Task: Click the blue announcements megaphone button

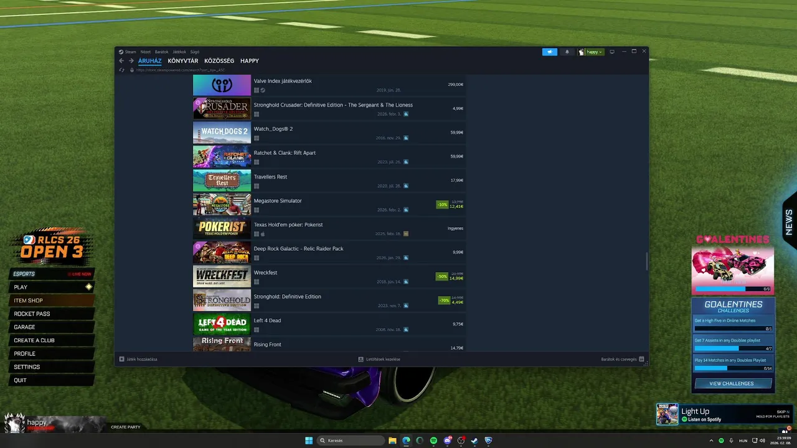Action: [550, 52]
